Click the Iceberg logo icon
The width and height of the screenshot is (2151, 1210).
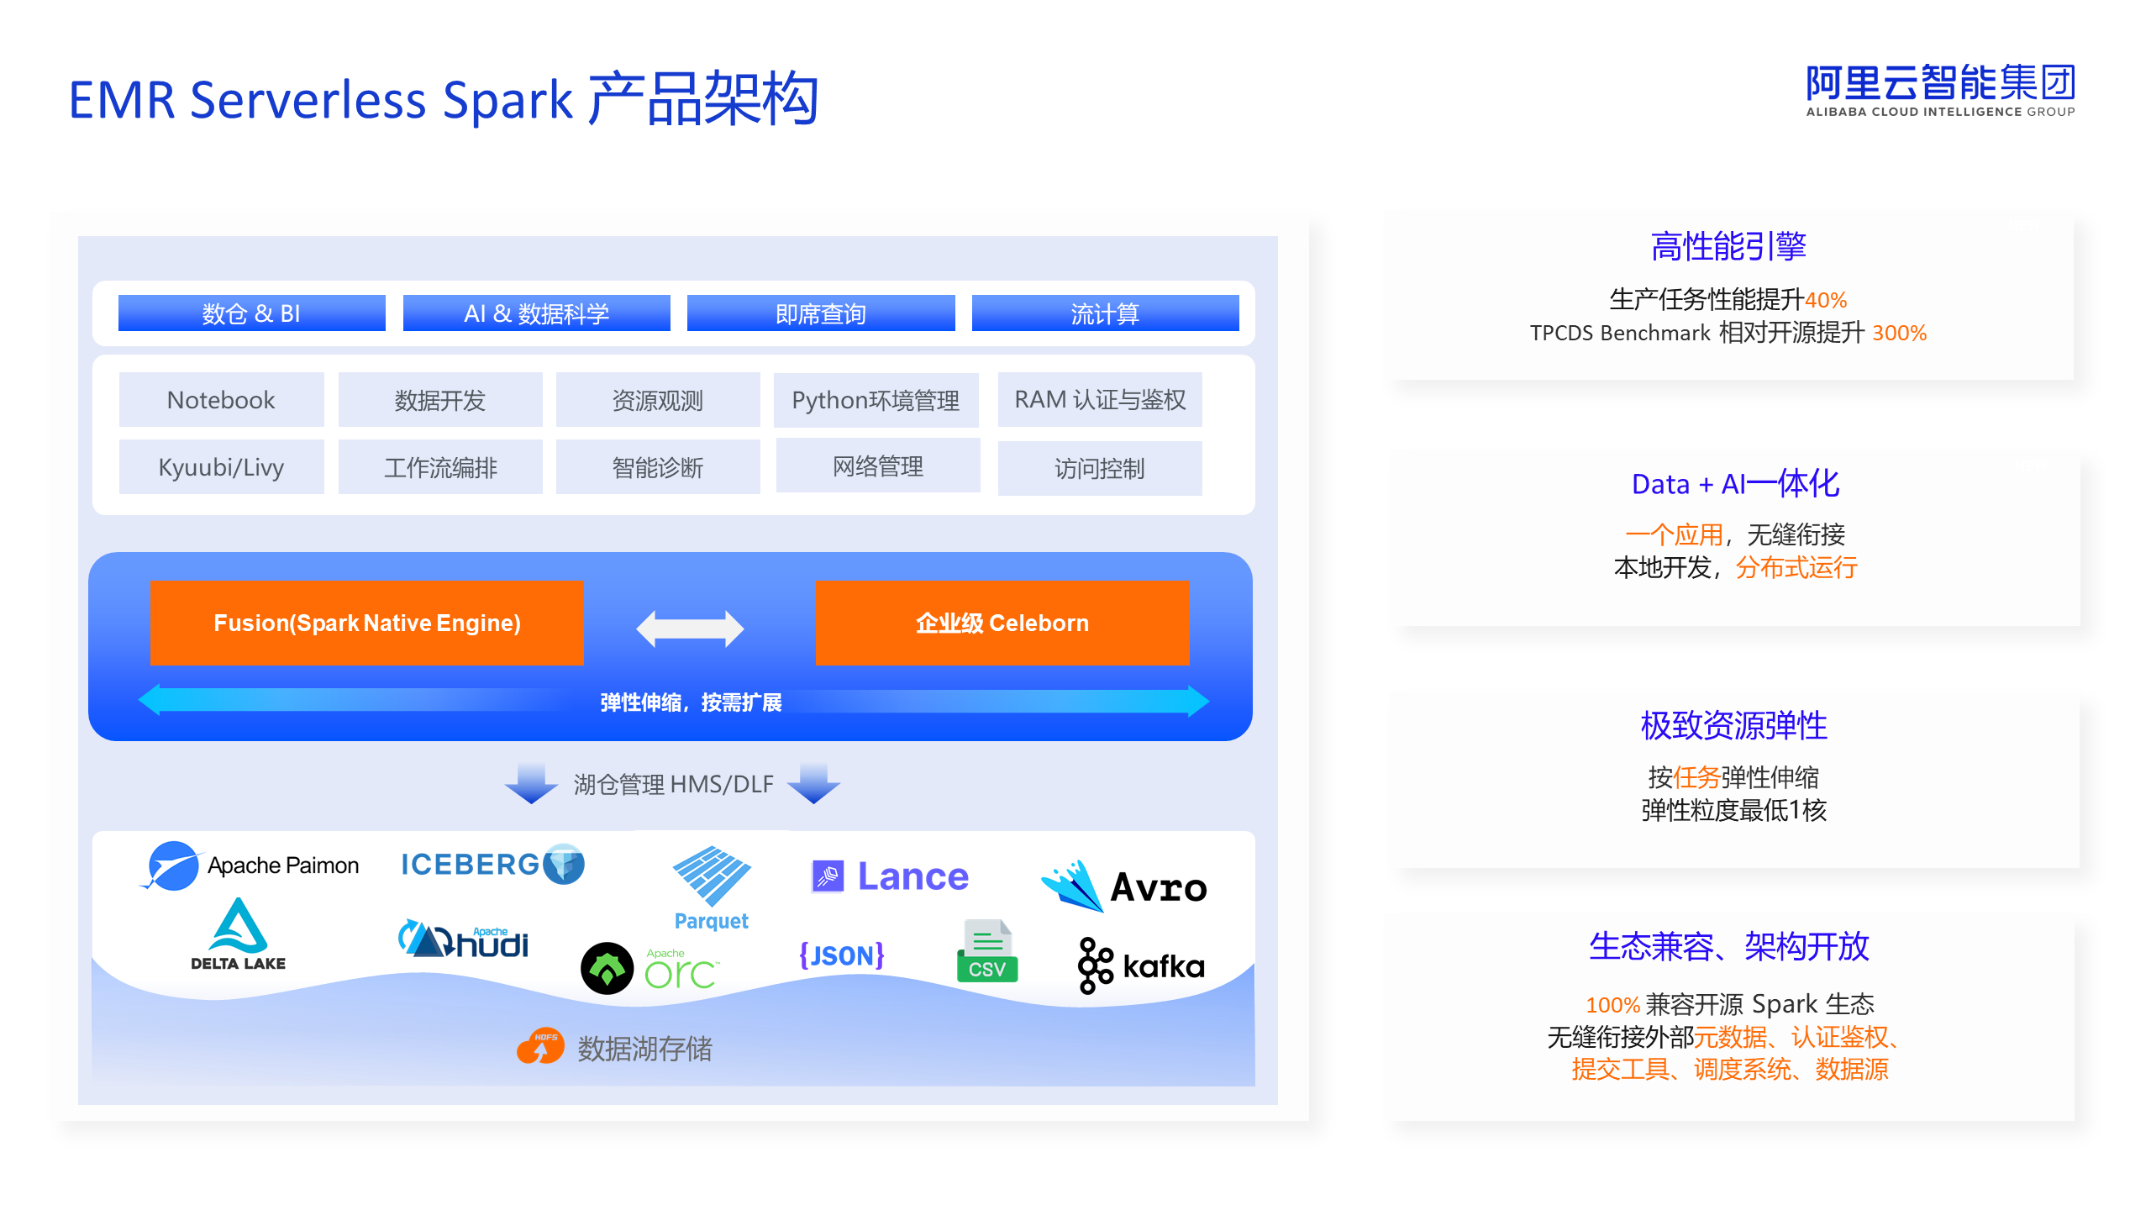(x=563, y=864)
